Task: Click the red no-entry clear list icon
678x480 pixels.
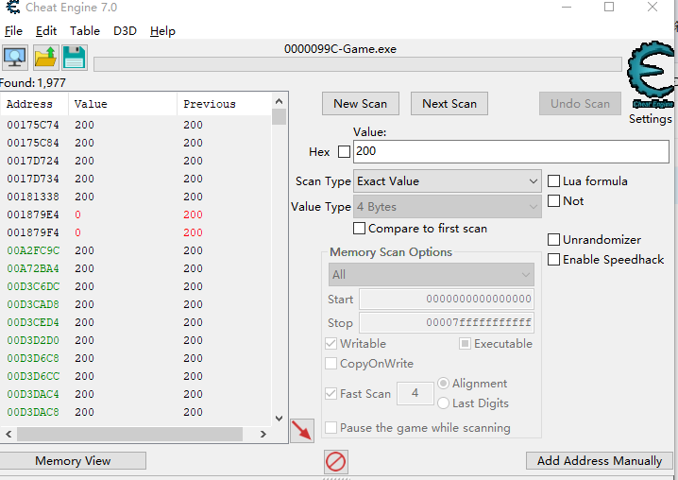Action: point(335,461)
